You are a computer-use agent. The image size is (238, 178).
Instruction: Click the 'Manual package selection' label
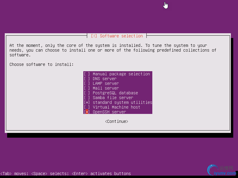coord(121,74)
